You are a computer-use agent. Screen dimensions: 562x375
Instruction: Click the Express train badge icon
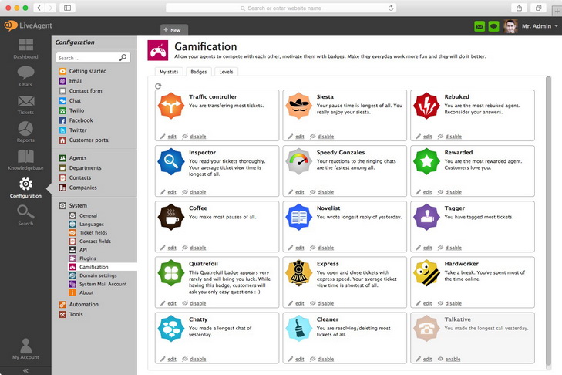pyautogui.click(x=298, y=272)
